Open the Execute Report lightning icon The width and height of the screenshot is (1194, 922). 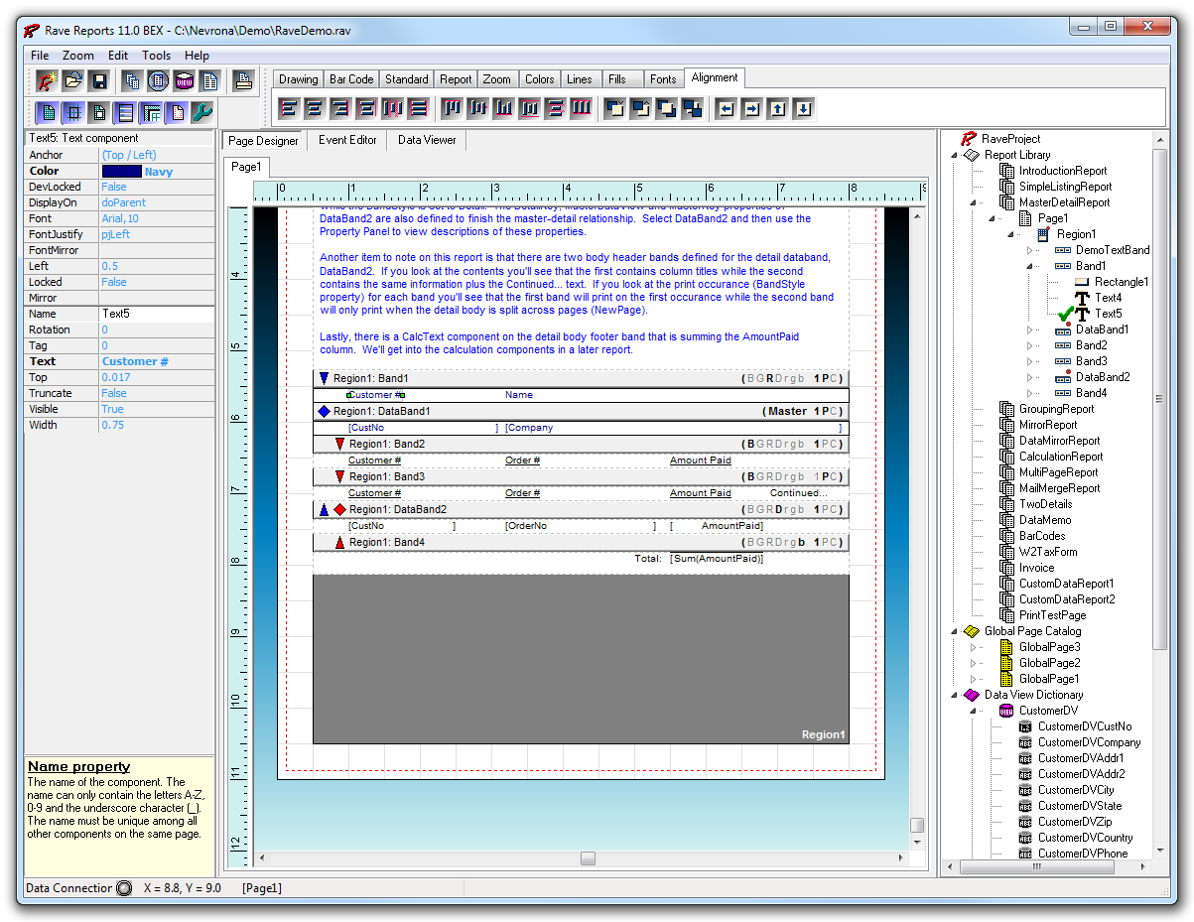[46, 80]
